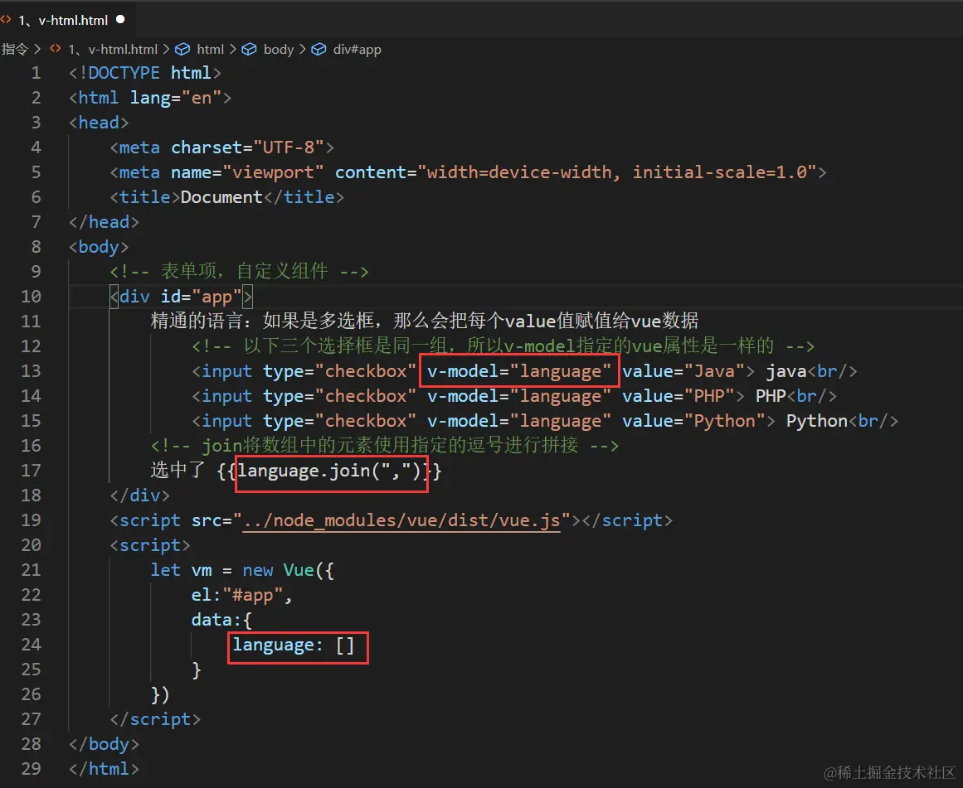Screen dimensions: 963x788
Task: Click the HTML file icon on the tab
Action: coord(6,20)
